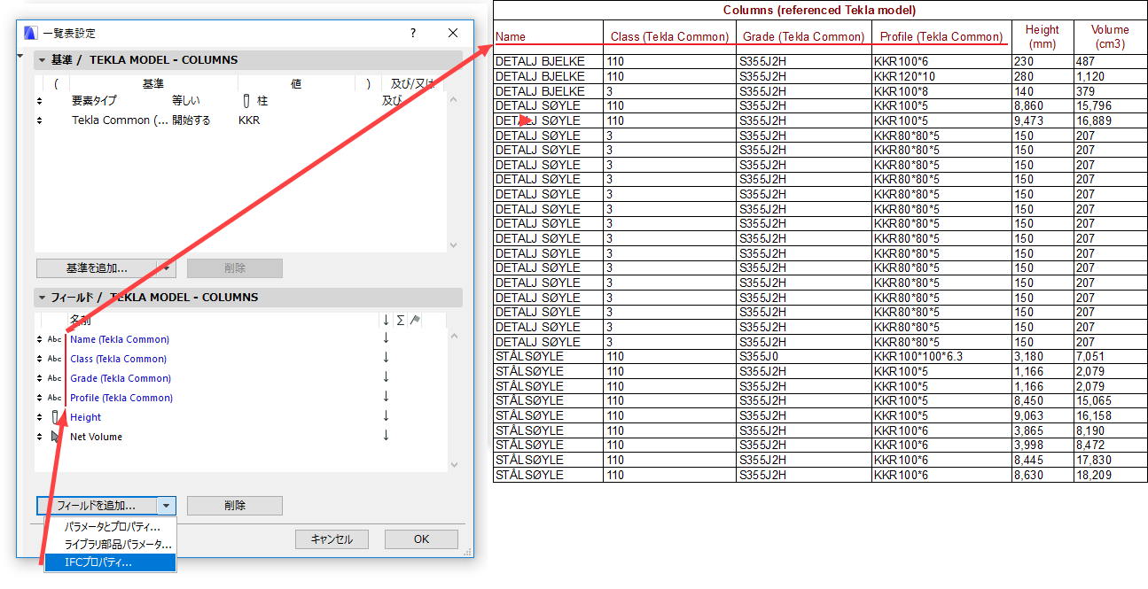The image size is (1148, 589).
Task: Toggle sort arrow for Class field
Action: 386,359
